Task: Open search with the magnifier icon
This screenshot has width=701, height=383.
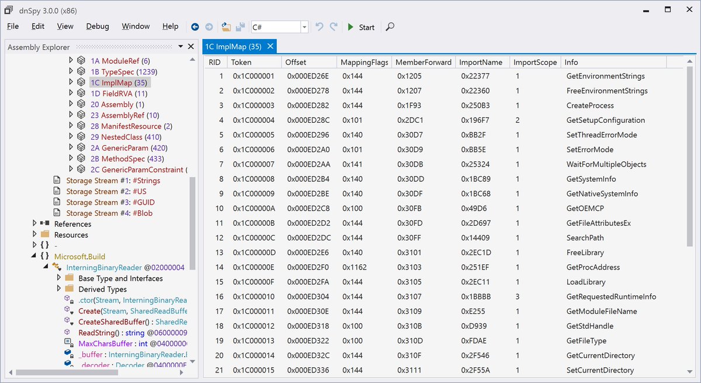Action: coord(390,27)
